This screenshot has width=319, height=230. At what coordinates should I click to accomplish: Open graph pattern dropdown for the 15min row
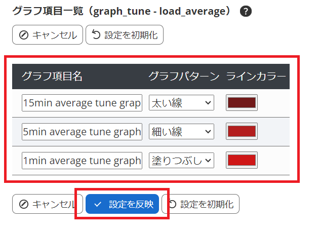[182, 103]
